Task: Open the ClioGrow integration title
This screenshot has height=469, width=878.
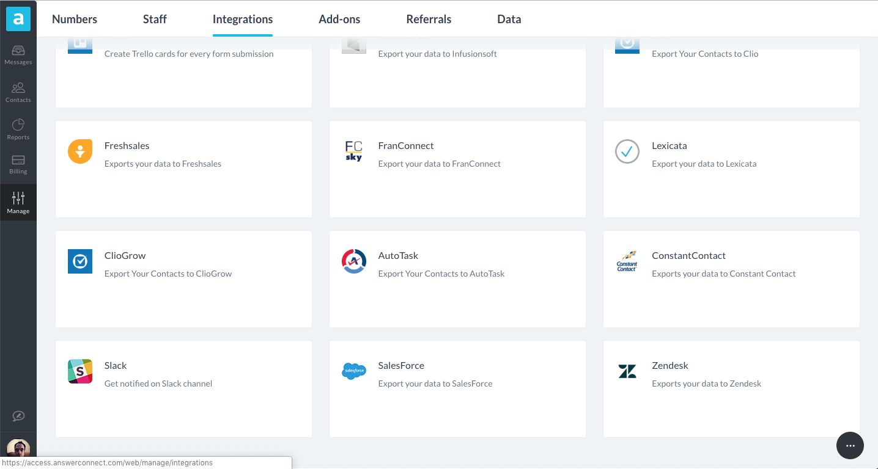Action: coord(125,255)
